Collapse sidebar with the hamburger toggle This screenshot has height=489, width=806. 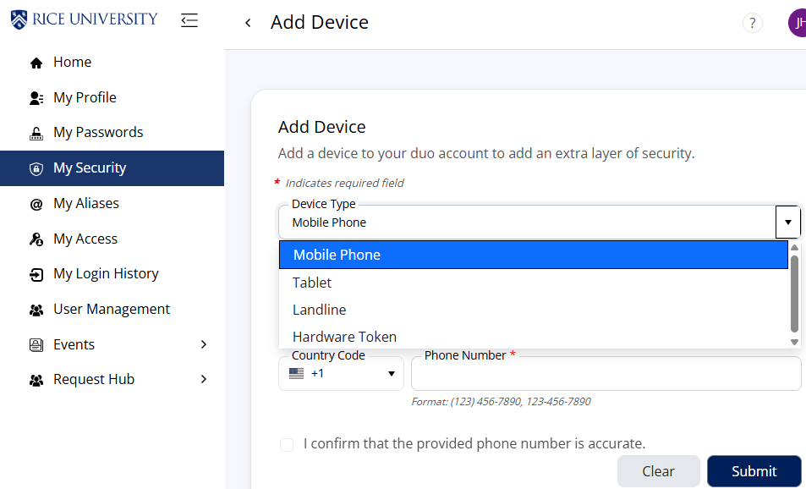pos(189,20)
